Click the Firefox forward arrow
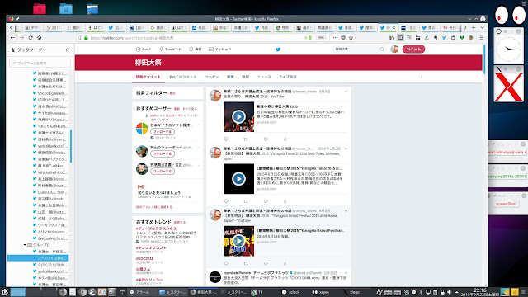 pos(22,38)
